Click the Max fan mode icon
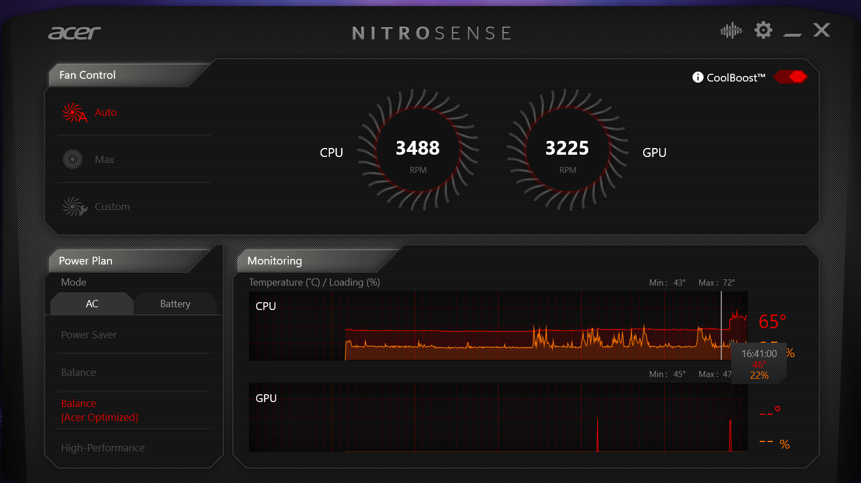The width and height of the screenshot is (861, 483). (x=73, y=159)
